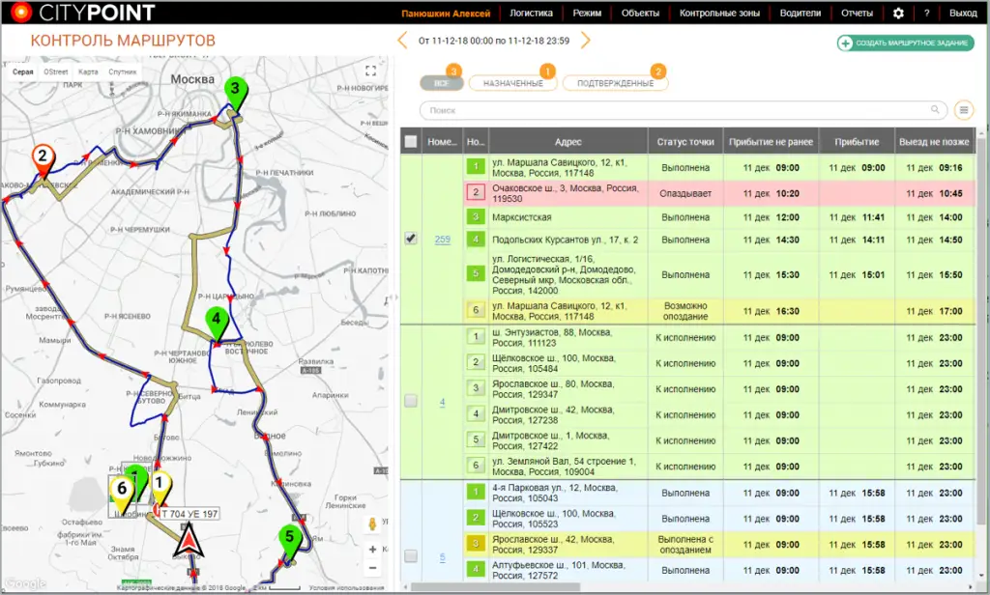Check the route 4 checkbox

click(x=411, y=401)
